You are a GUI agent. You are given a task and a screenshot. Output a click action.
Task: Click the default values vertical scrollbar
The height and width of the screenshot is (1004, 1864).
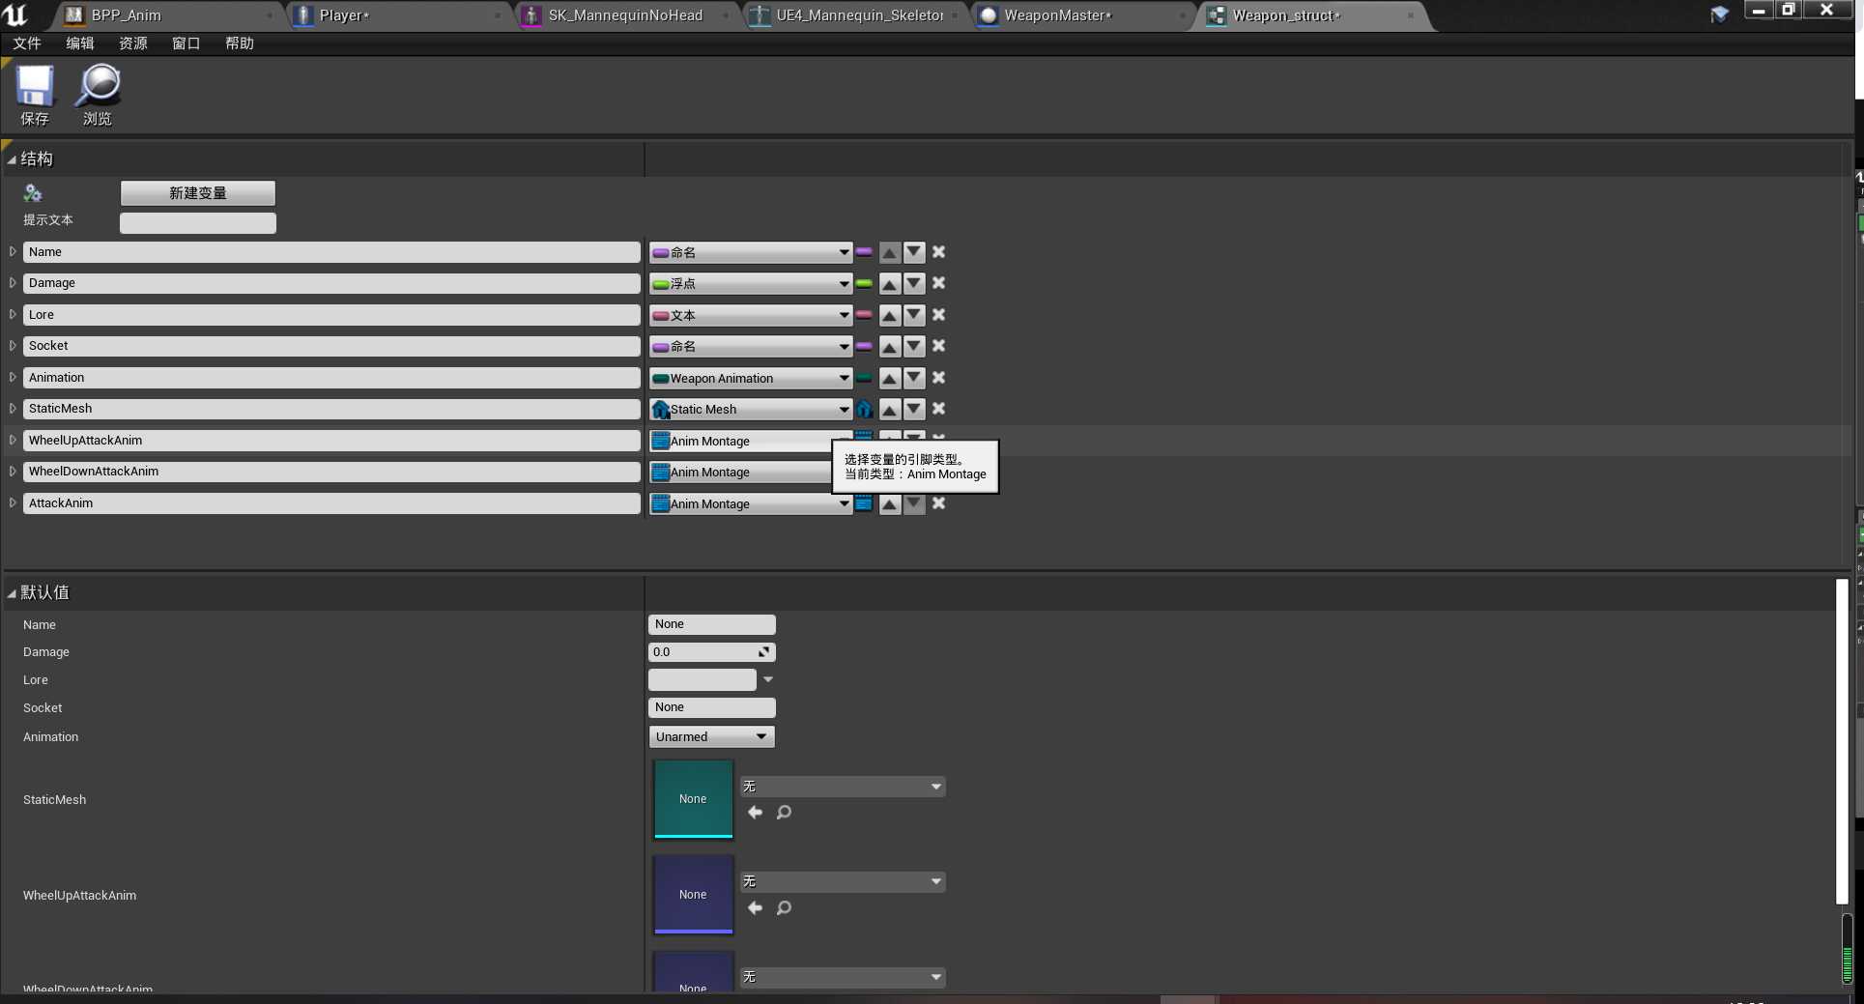(x=1842, y=741)
